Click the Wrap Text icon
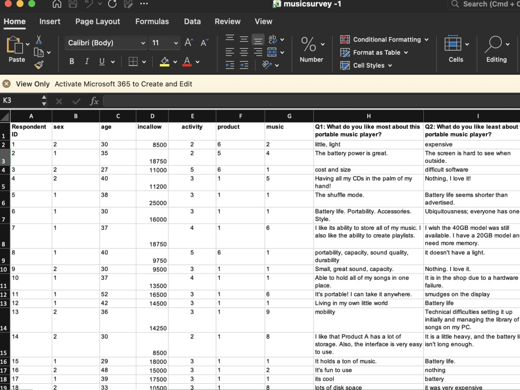Viewport: 520px width, 390px height. [272, 39]
